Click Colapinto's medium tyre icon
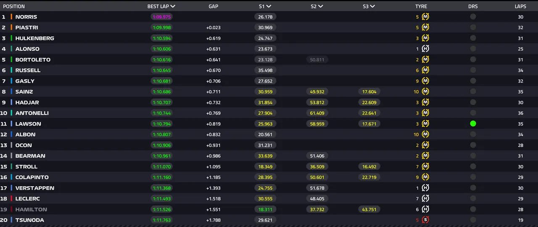 (x=425, y=177)
